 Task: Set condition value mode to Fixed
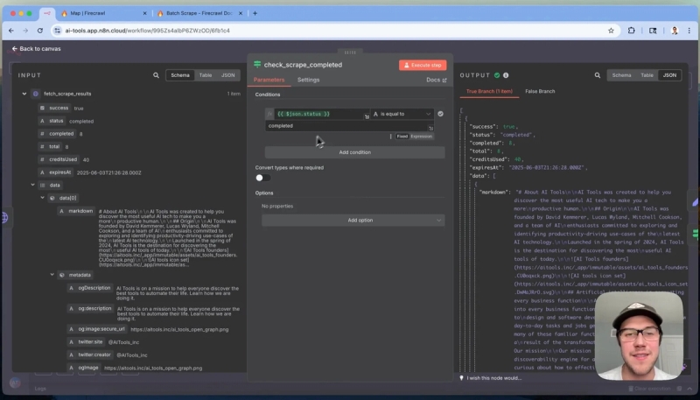(x=402, y=137)
